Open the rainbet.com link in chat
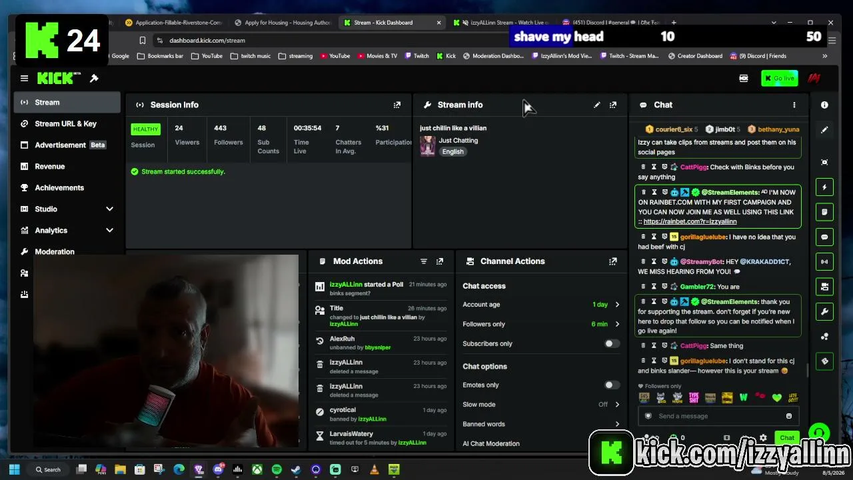Viewport: 853px width, 480px height. 690,221
